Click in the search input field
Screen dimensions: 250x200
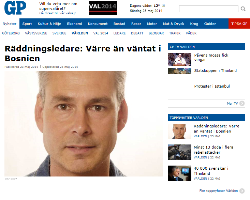(x=209, y=9)
